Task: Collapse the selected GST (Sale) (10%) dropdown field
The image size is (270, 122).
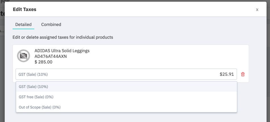Action: [126, 74]
